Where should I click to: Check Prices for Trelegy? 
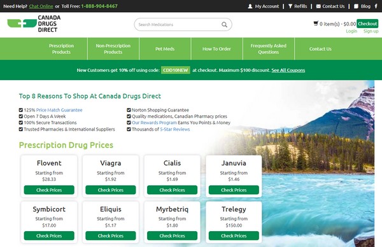234,236
